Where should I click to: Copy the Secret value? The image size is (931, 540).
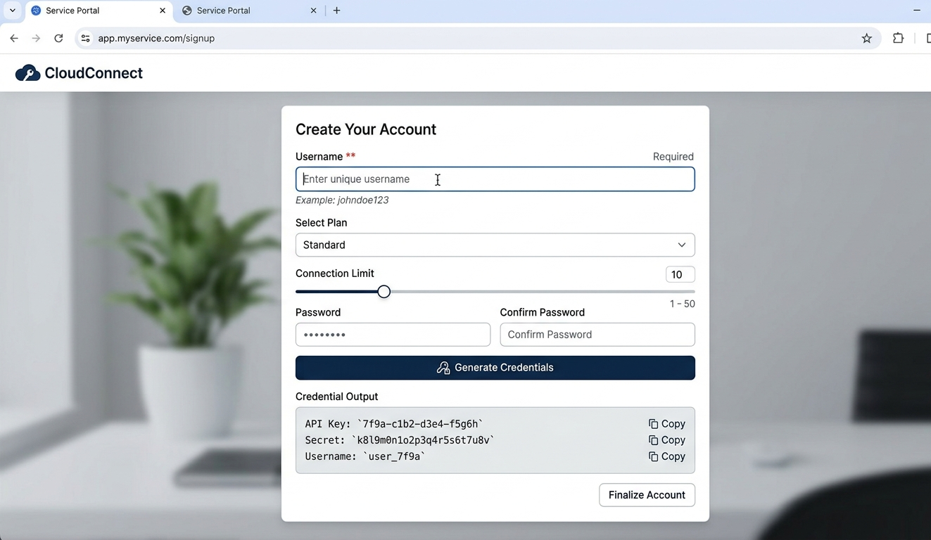[667, 440]
